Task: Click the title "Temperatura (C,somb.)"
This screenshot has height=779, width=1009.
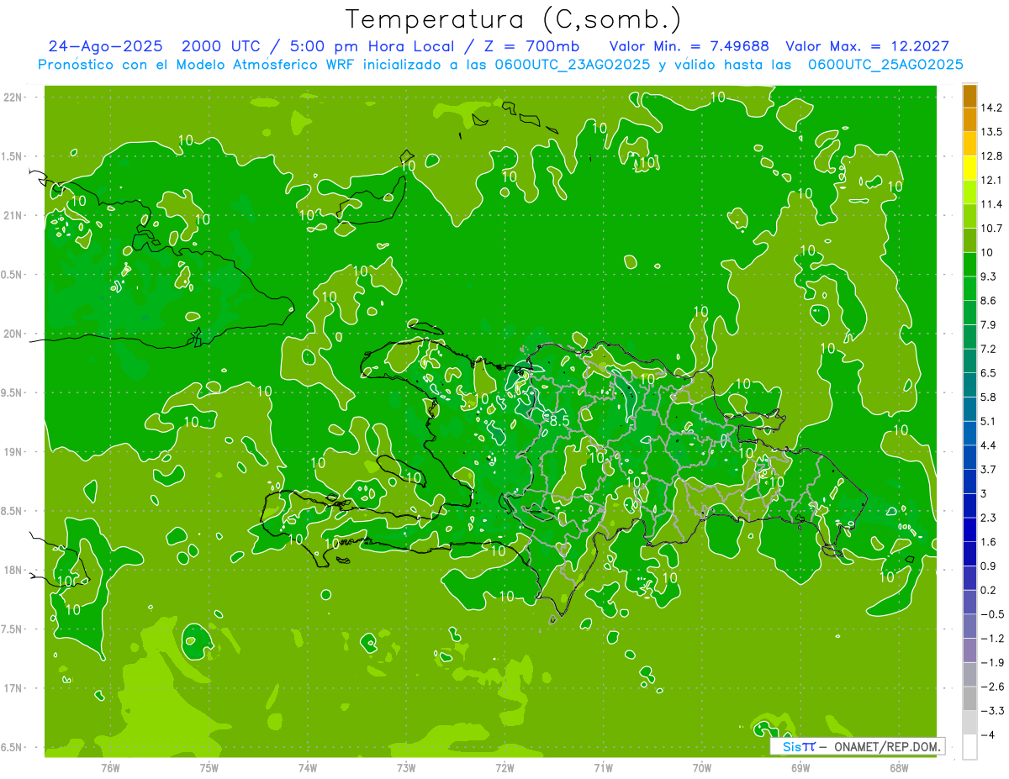Action: [514, 19]
